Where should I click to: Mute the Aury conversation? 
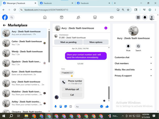128,46
